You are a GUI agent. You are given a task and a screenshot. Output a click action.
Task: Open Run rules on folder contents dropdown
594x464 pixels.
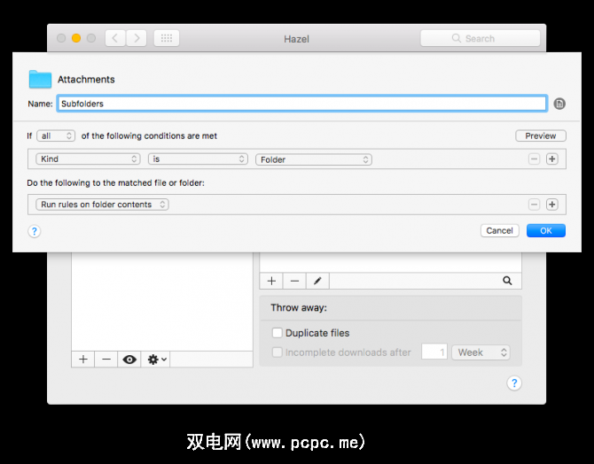(x=102, y=205)
